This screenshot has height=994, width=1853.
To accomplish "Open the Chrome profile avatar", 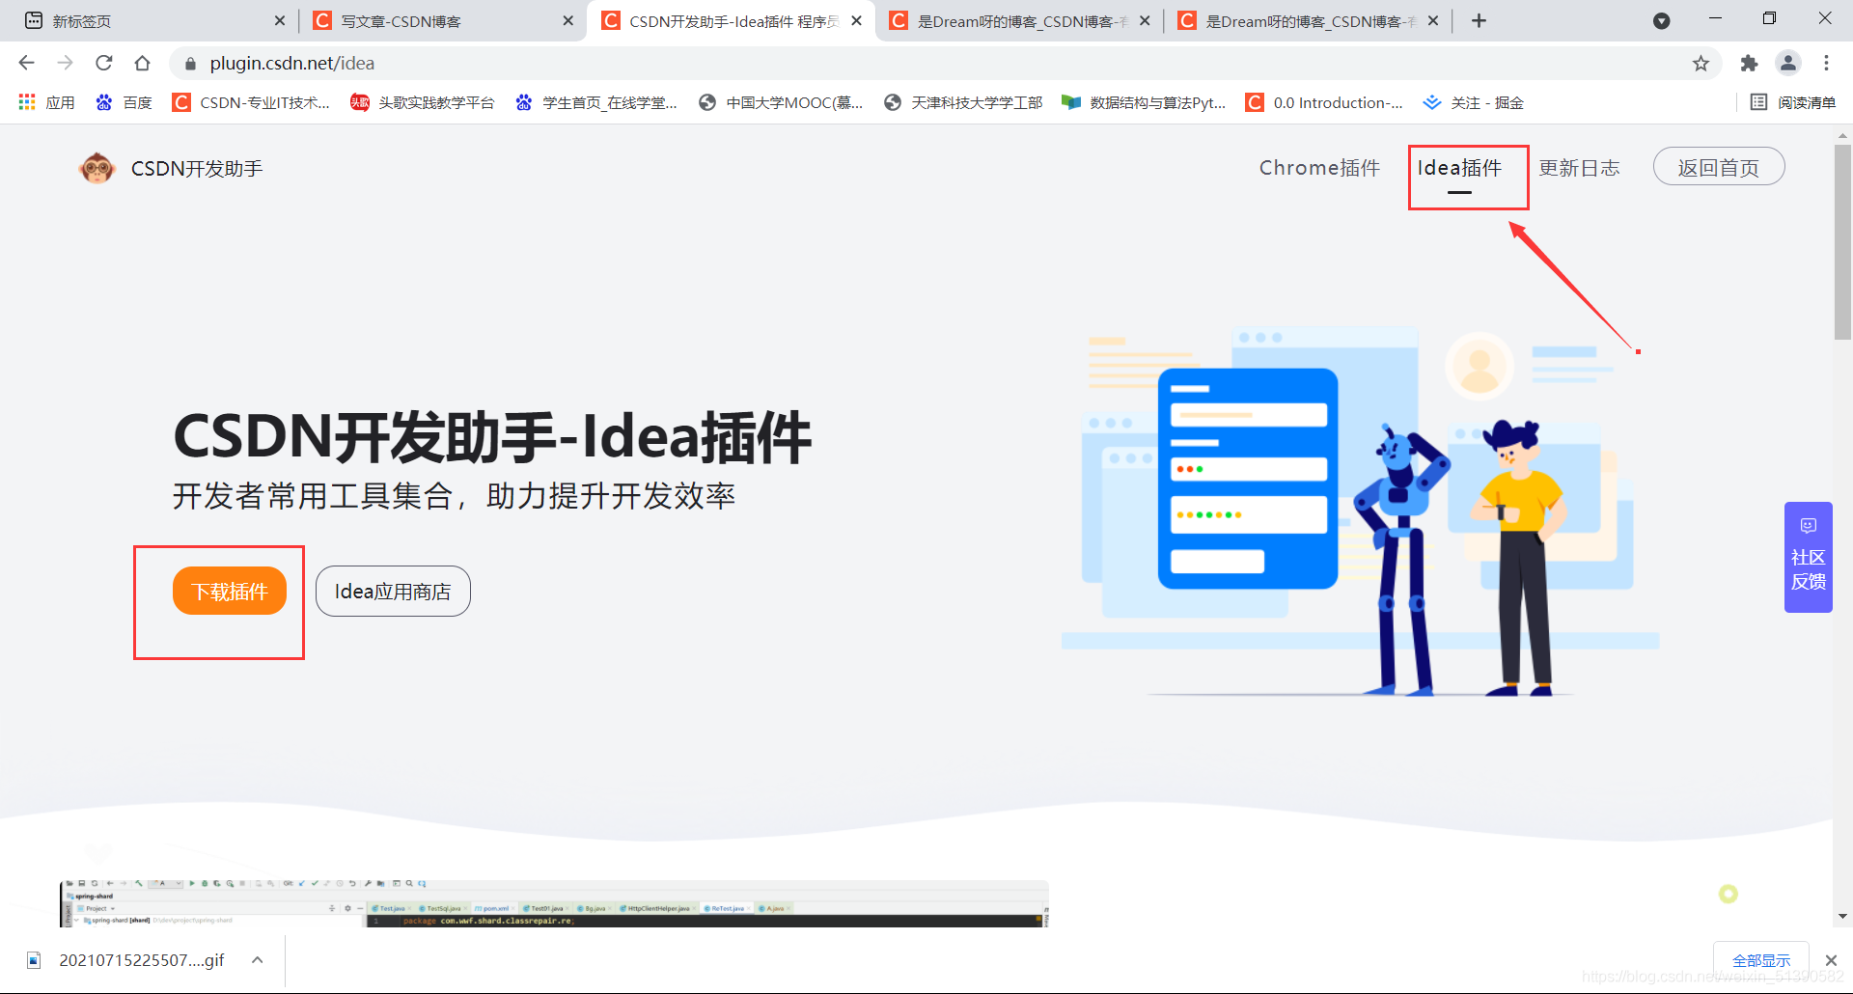I will (1788, 63).
